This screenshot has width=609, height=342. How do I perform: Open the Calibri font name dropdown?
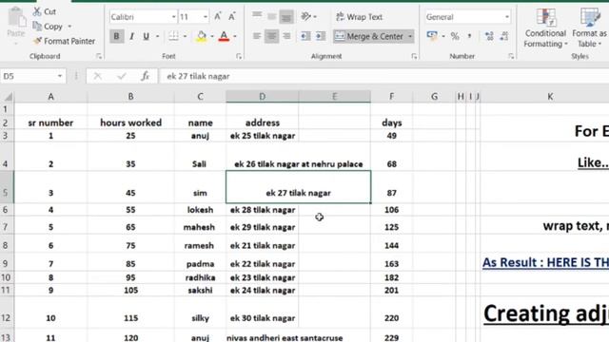(173, 17)
